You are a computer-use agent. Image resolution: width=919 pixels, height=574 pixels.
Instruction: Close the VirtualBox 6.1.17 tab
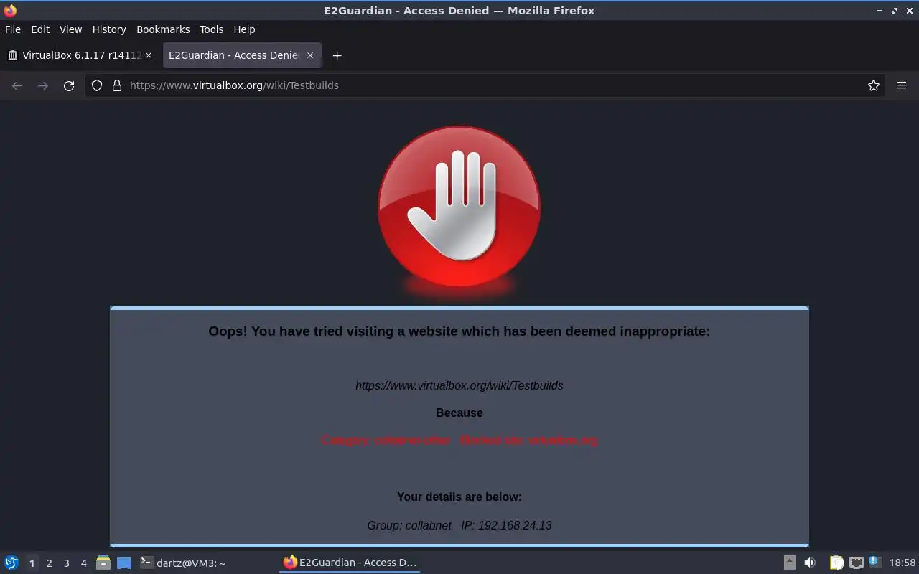coord(149,55)
